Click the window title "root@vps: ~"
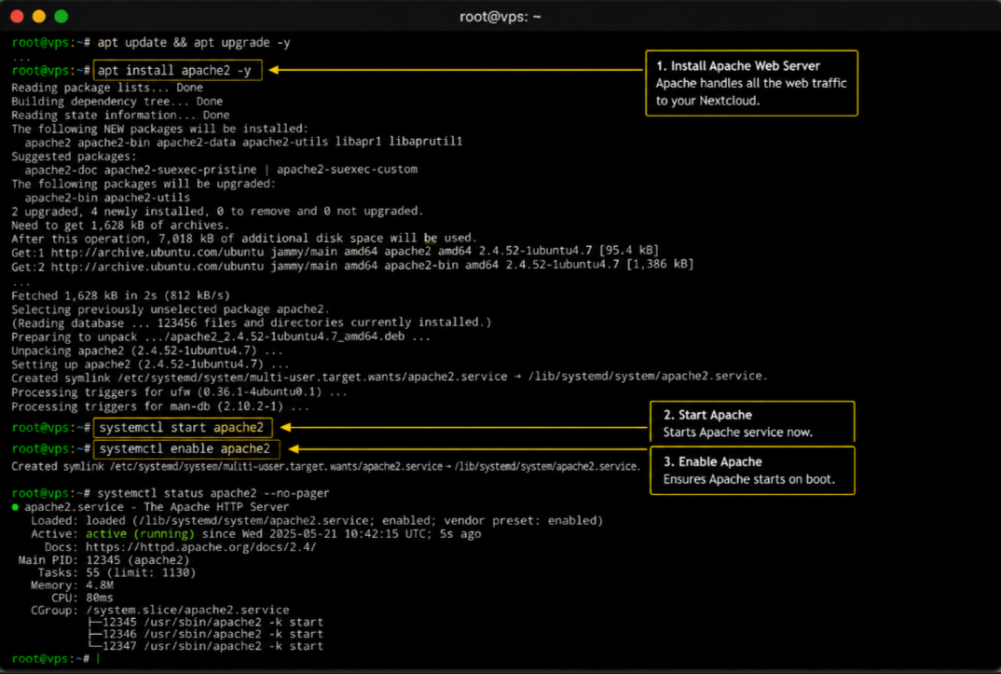 (500, 17)
